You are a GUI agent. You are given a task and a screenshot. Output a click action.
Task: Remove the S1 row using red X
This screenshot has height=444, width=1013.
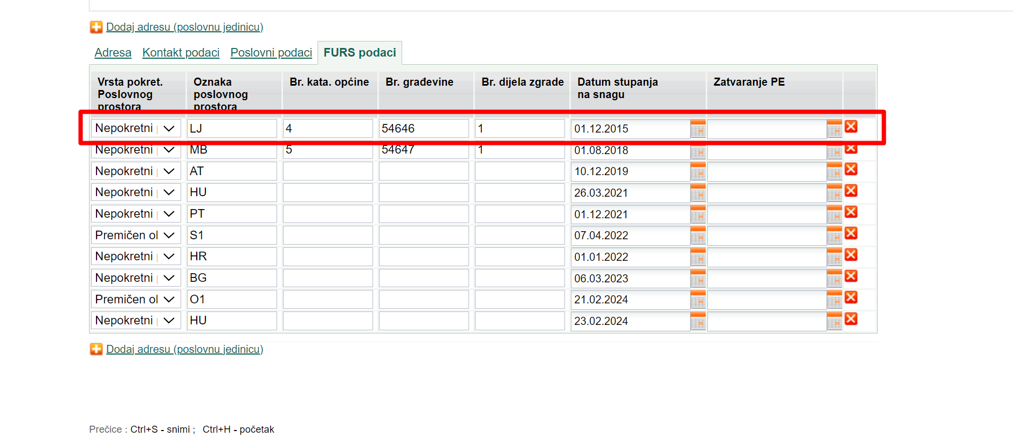(851, 233)
